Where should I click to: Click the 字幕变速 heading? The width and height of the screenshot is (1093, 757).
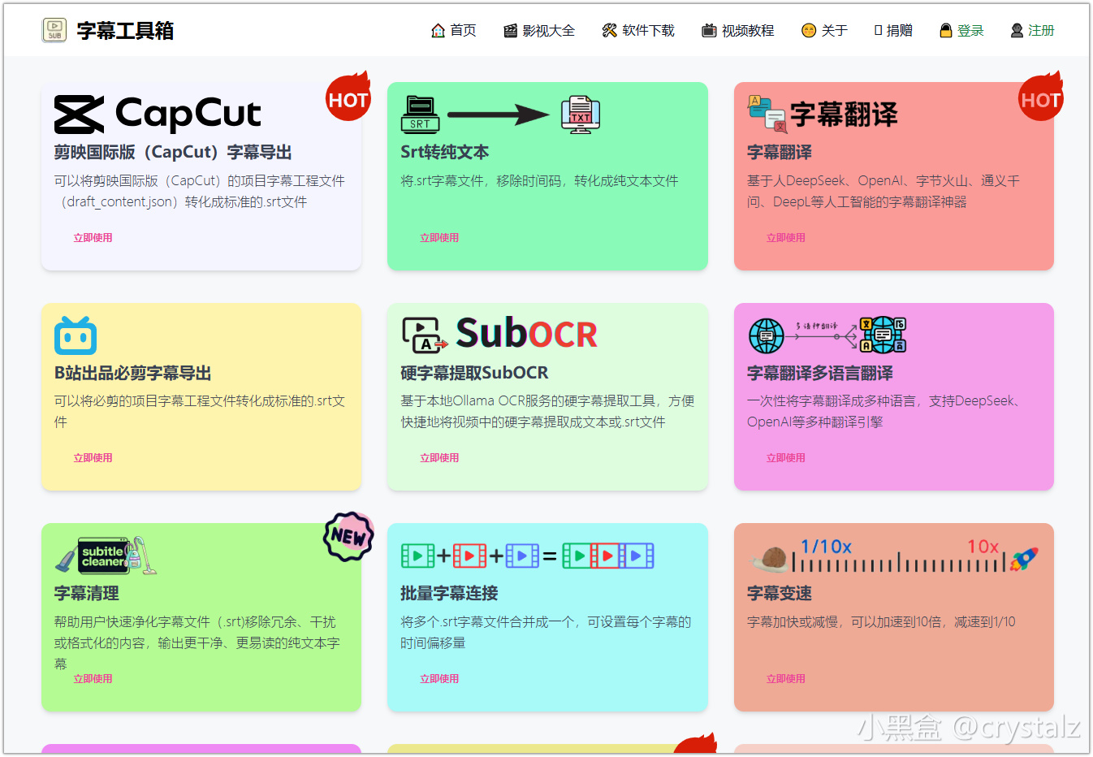pos(780,594)
